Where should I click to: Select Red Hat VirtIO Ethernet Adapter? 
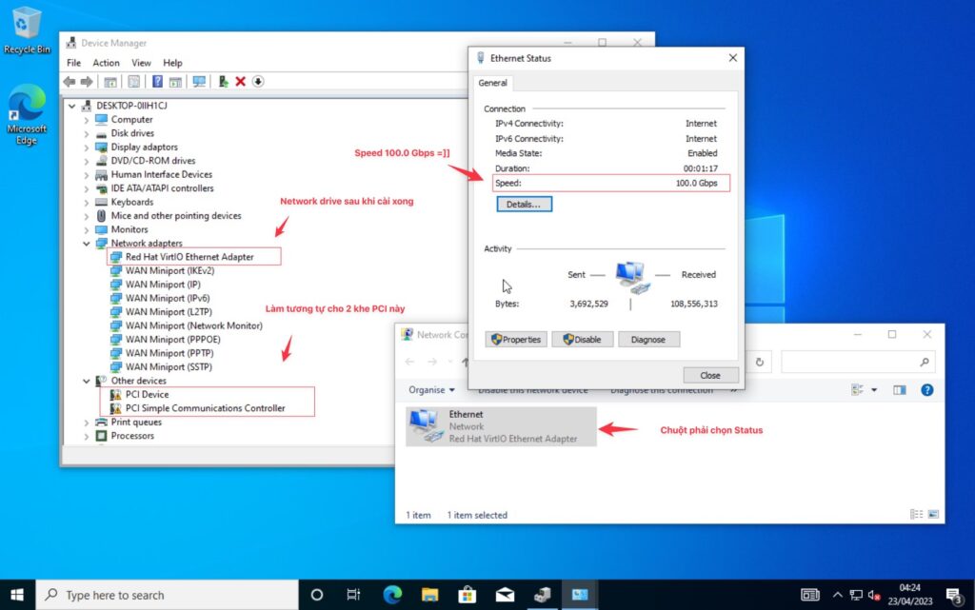tap(189, 257)
